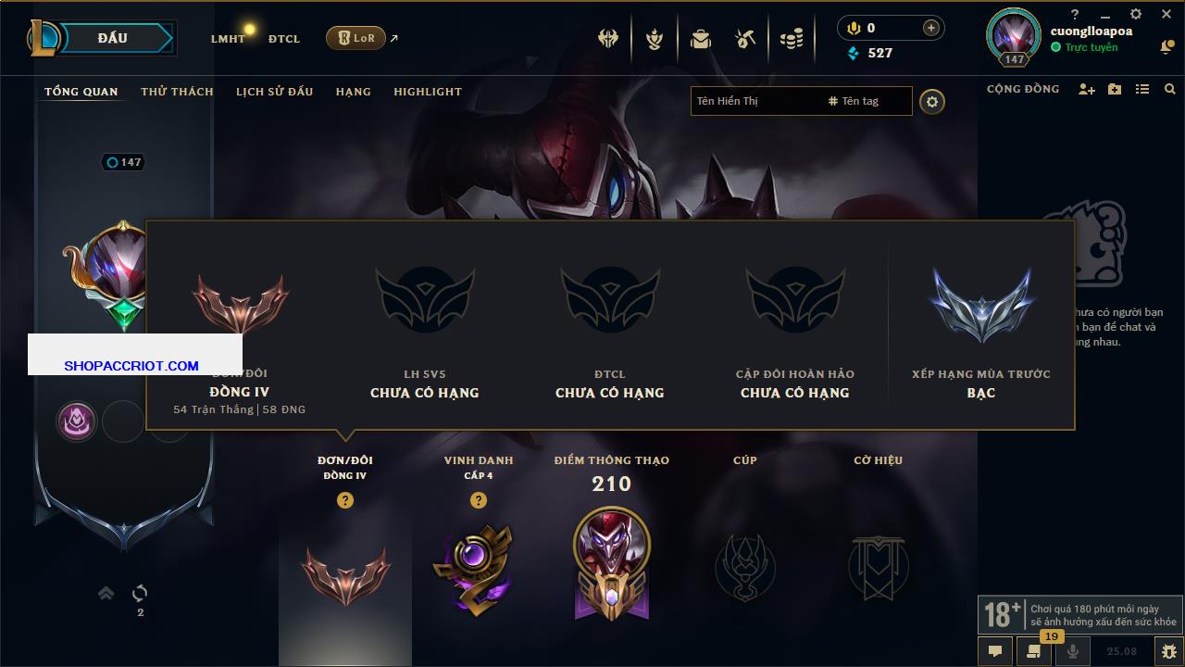Open the Store coins icon
The height and width of the screenshot is (667, 1185).
(x=792, y=39)
